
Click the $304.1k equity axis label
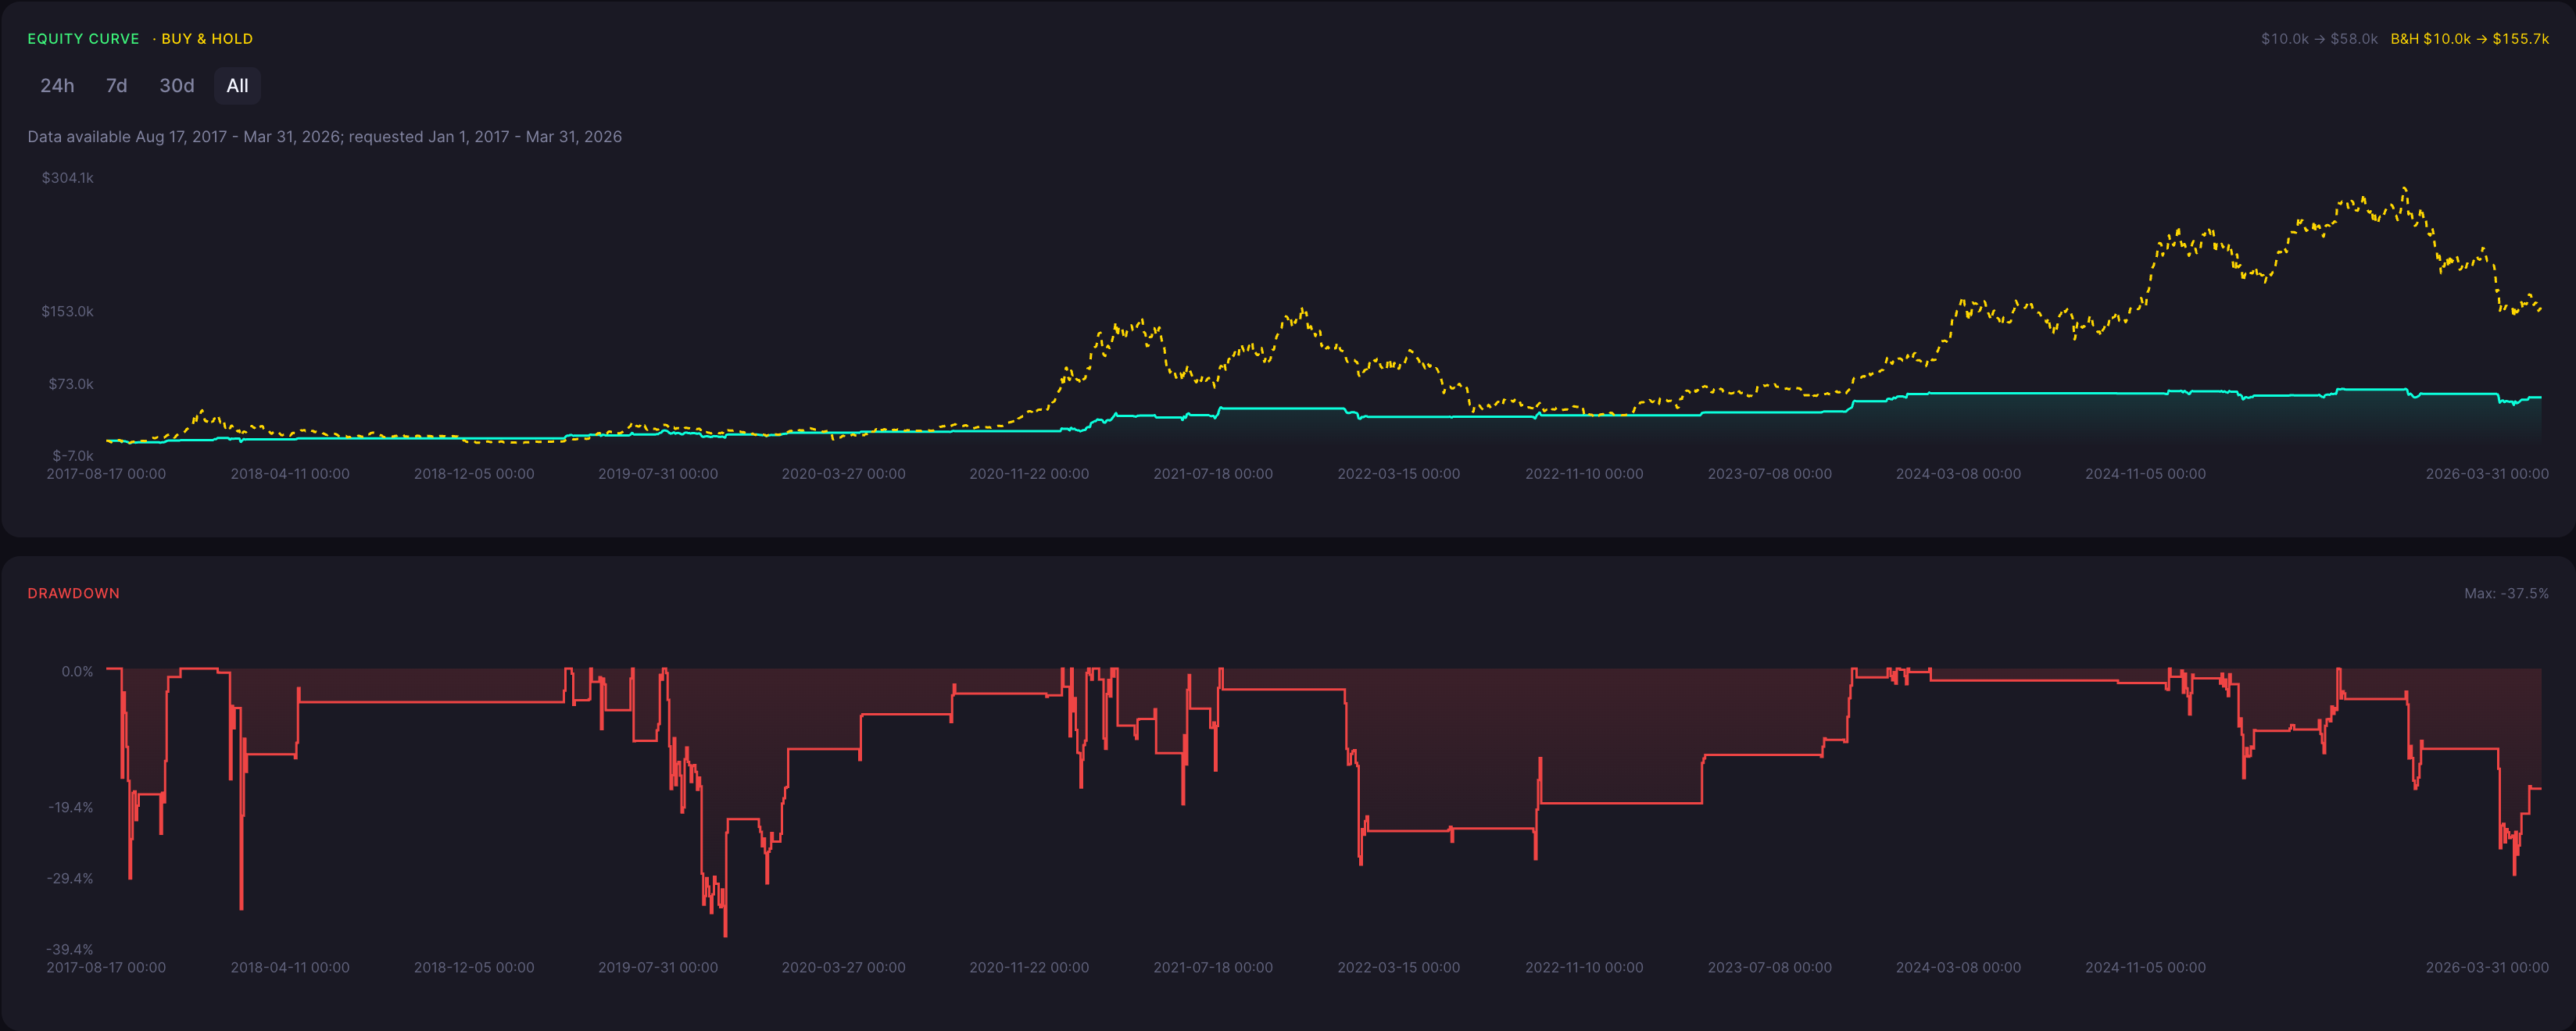point(67,178)
